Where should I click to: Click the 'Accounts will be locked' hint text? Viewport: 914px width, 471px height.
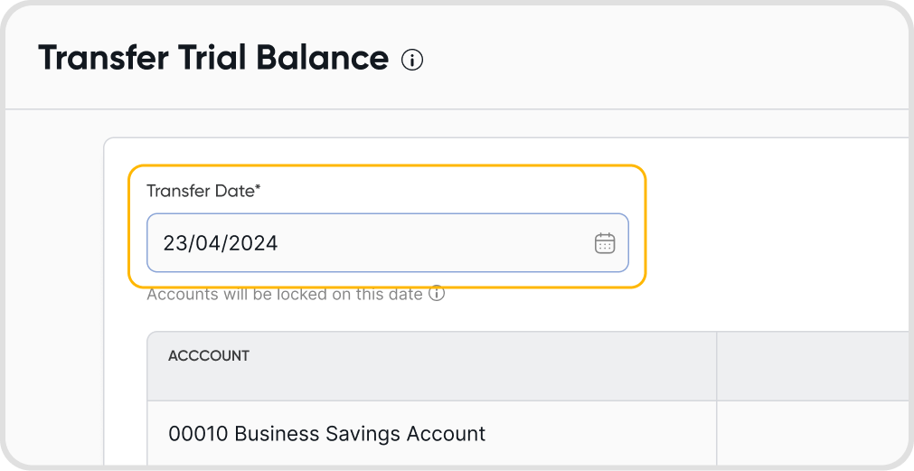click(284, 294)
